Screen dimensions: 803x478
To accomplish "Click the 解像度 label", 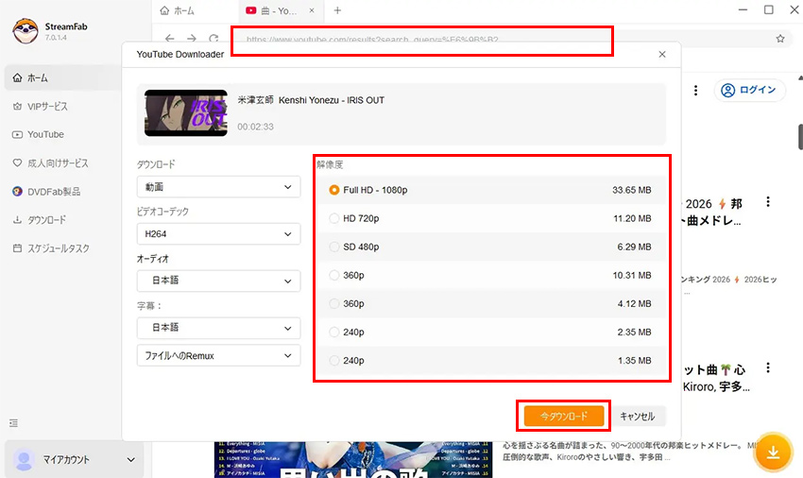I will [x=330, y=164].
